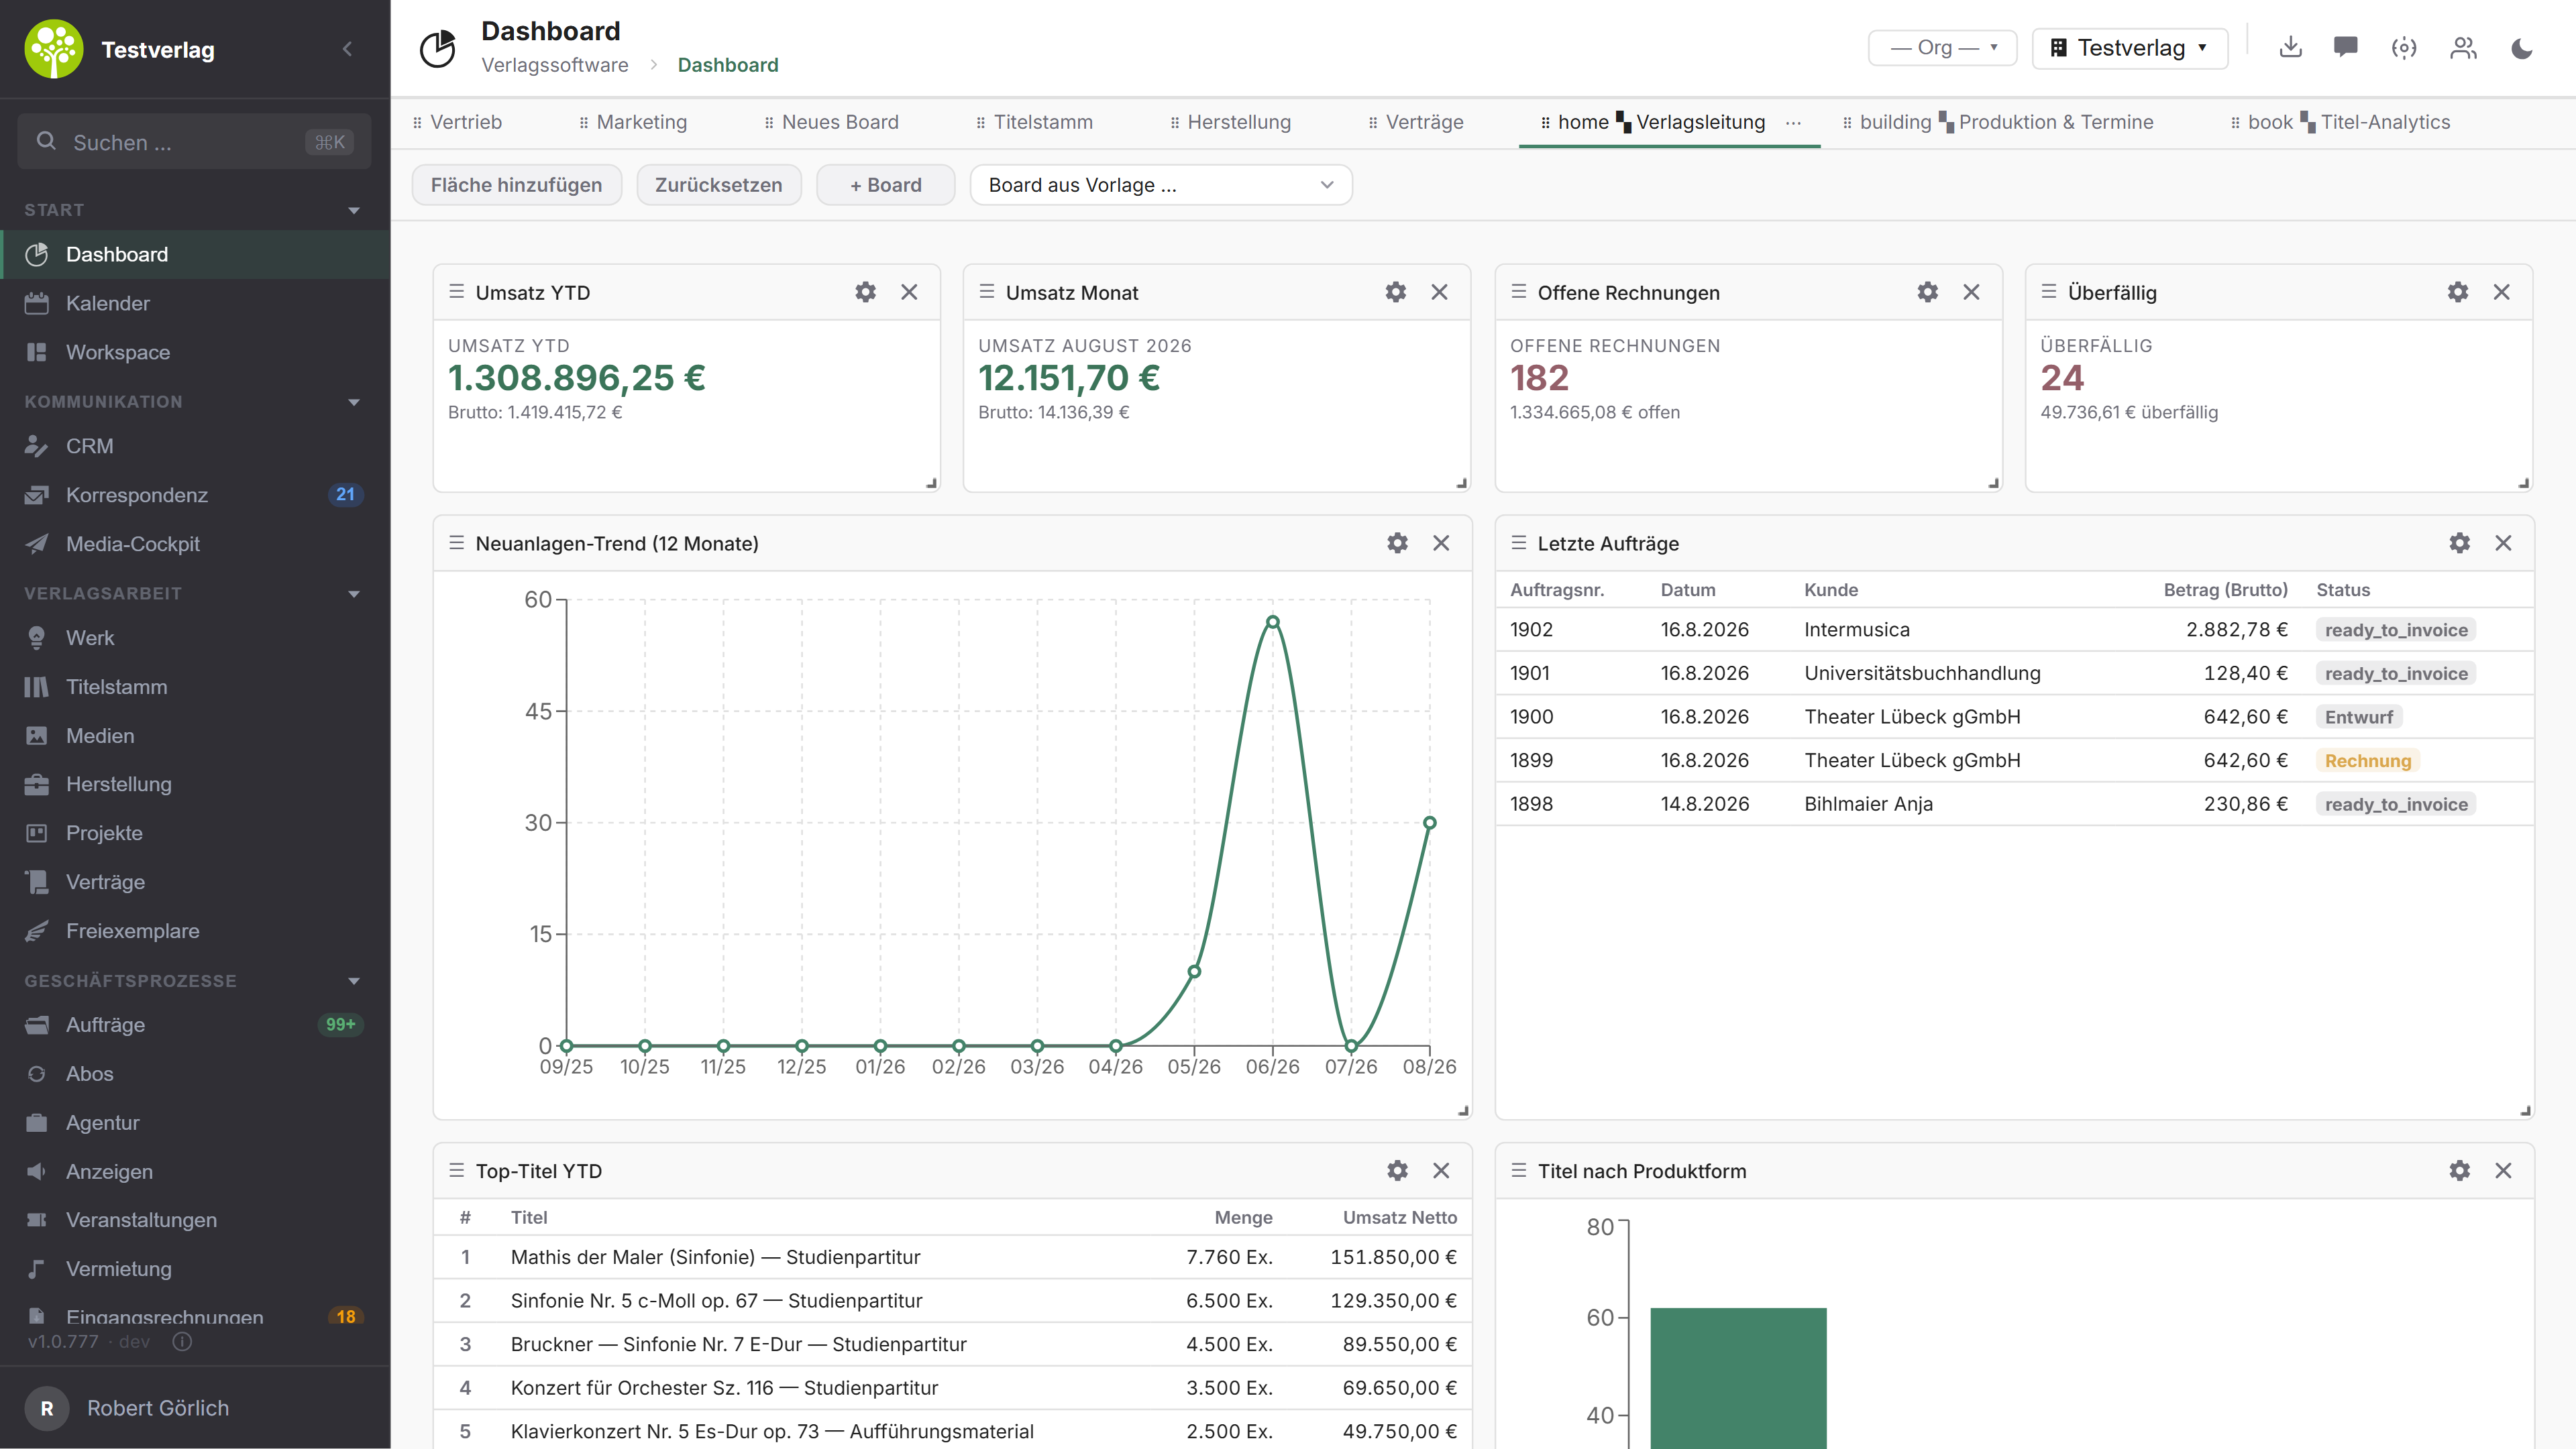Open settings gear of Offene Rechnungen widget

pyautogui.click(x=1928, y=292)
